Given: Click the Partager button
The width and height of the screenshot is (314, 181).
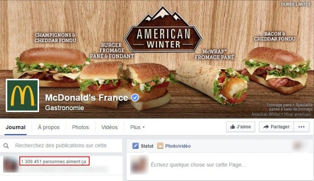Looking at the screenshot, I should (276, 127).
